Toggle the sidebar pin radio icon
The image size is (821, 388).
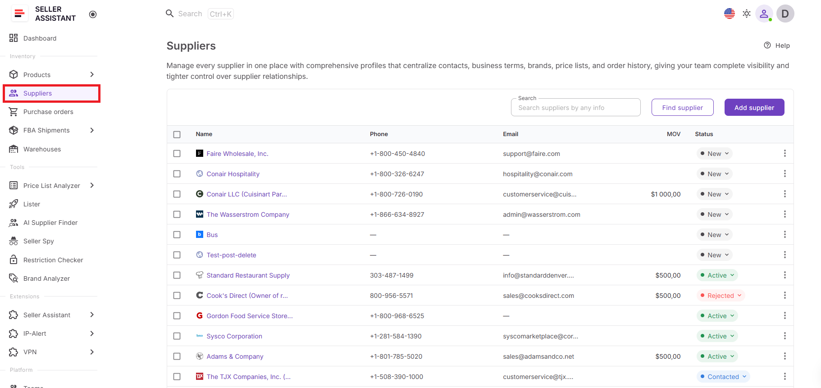(93, 14)
